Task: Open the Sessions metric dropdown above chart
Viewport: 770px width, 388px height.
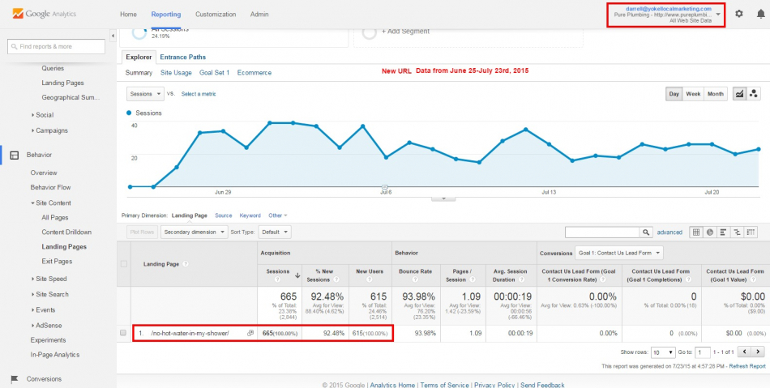Action: point(145,94)
